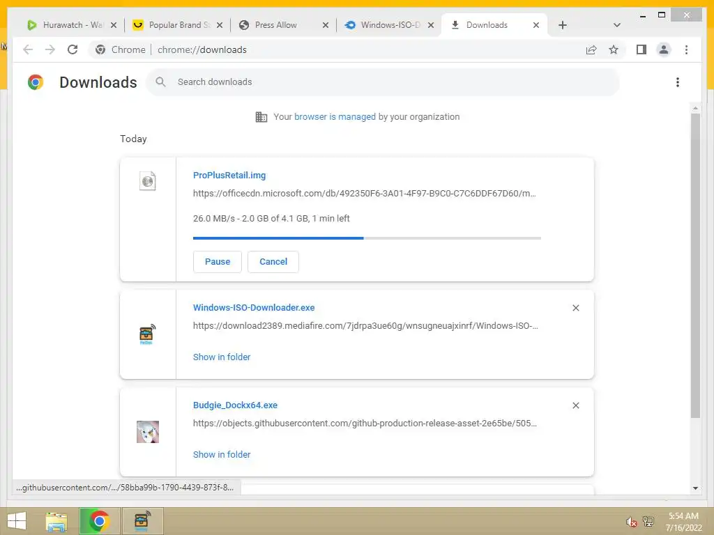The height and width of the screenshot is (535, 714).
Task: Click ProPlusRetail.img disc file icon
Action: tap(148, 181)
